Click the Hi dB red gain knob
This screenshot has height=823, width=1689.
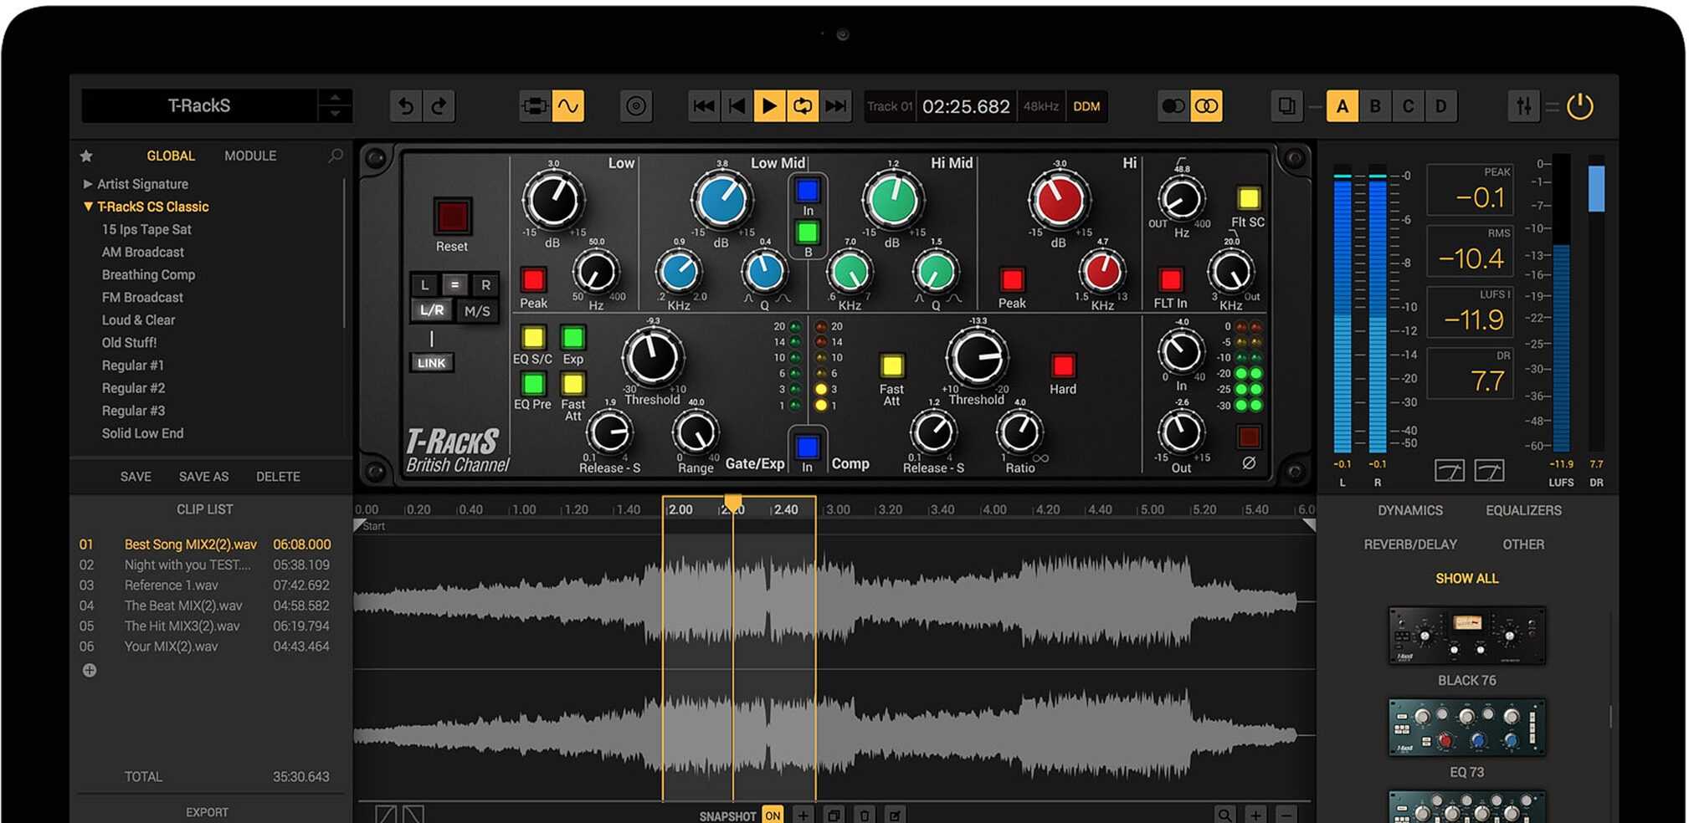(1059, 201)
